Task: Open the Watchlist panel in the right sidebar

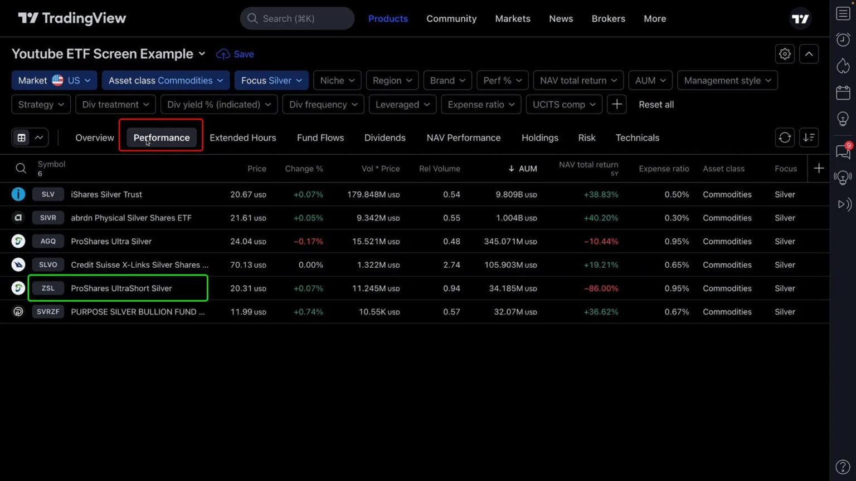Action: [x=843, y=13]
